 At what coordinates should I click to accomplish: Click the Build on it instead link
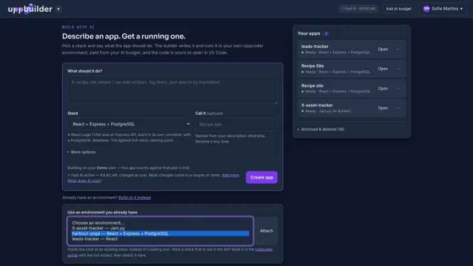[x=135, y=197]
